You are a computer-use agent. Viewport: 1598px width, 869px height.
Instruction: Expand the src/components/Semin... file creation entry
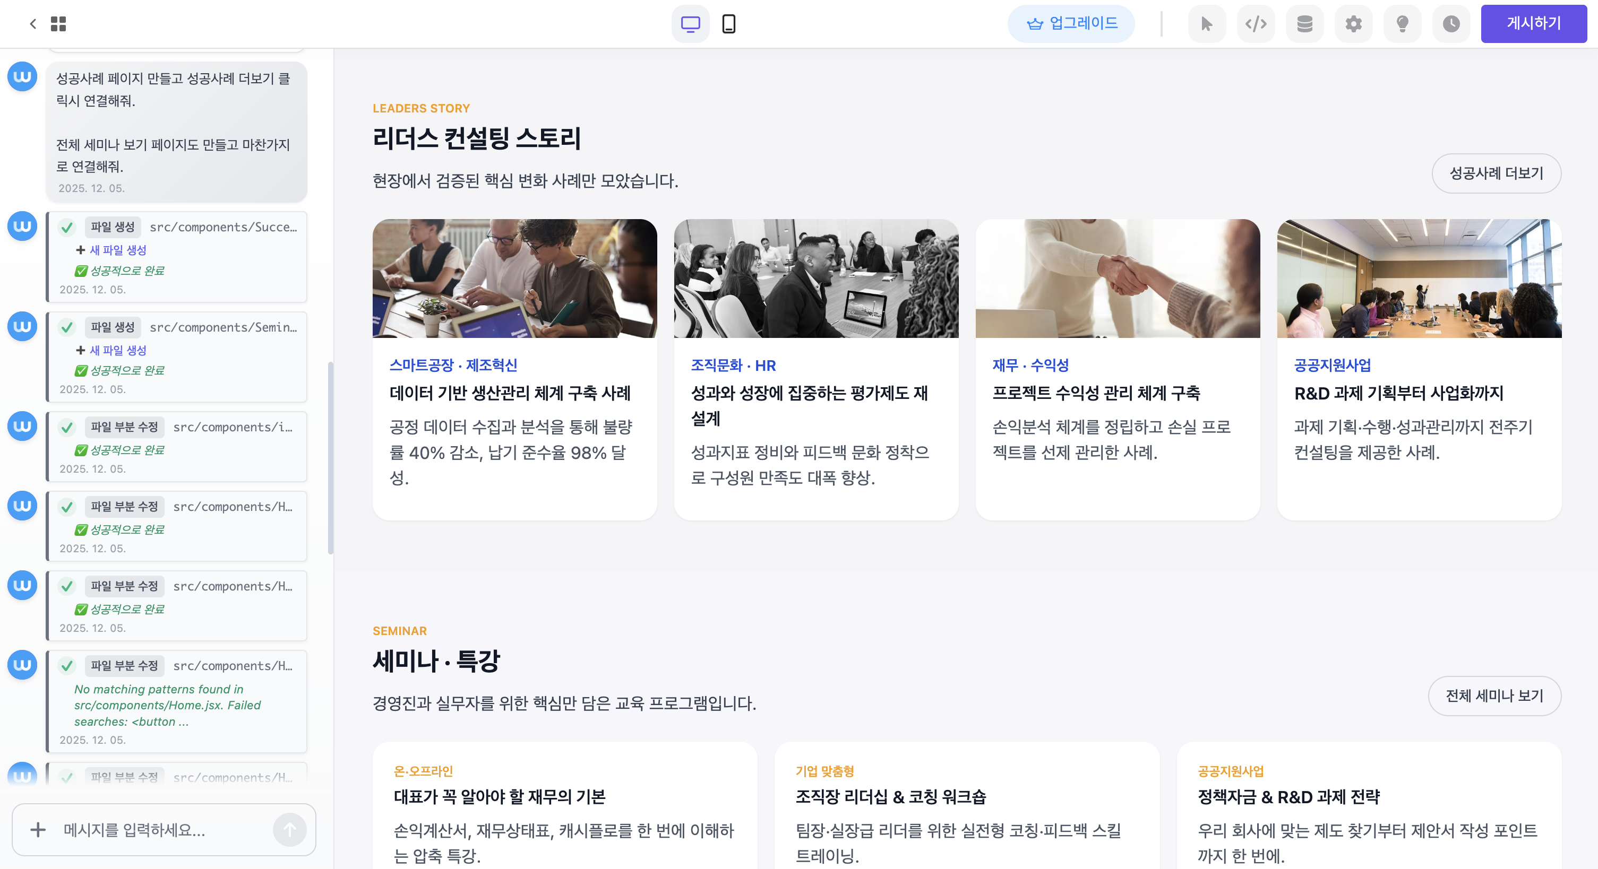click(222, 327)
